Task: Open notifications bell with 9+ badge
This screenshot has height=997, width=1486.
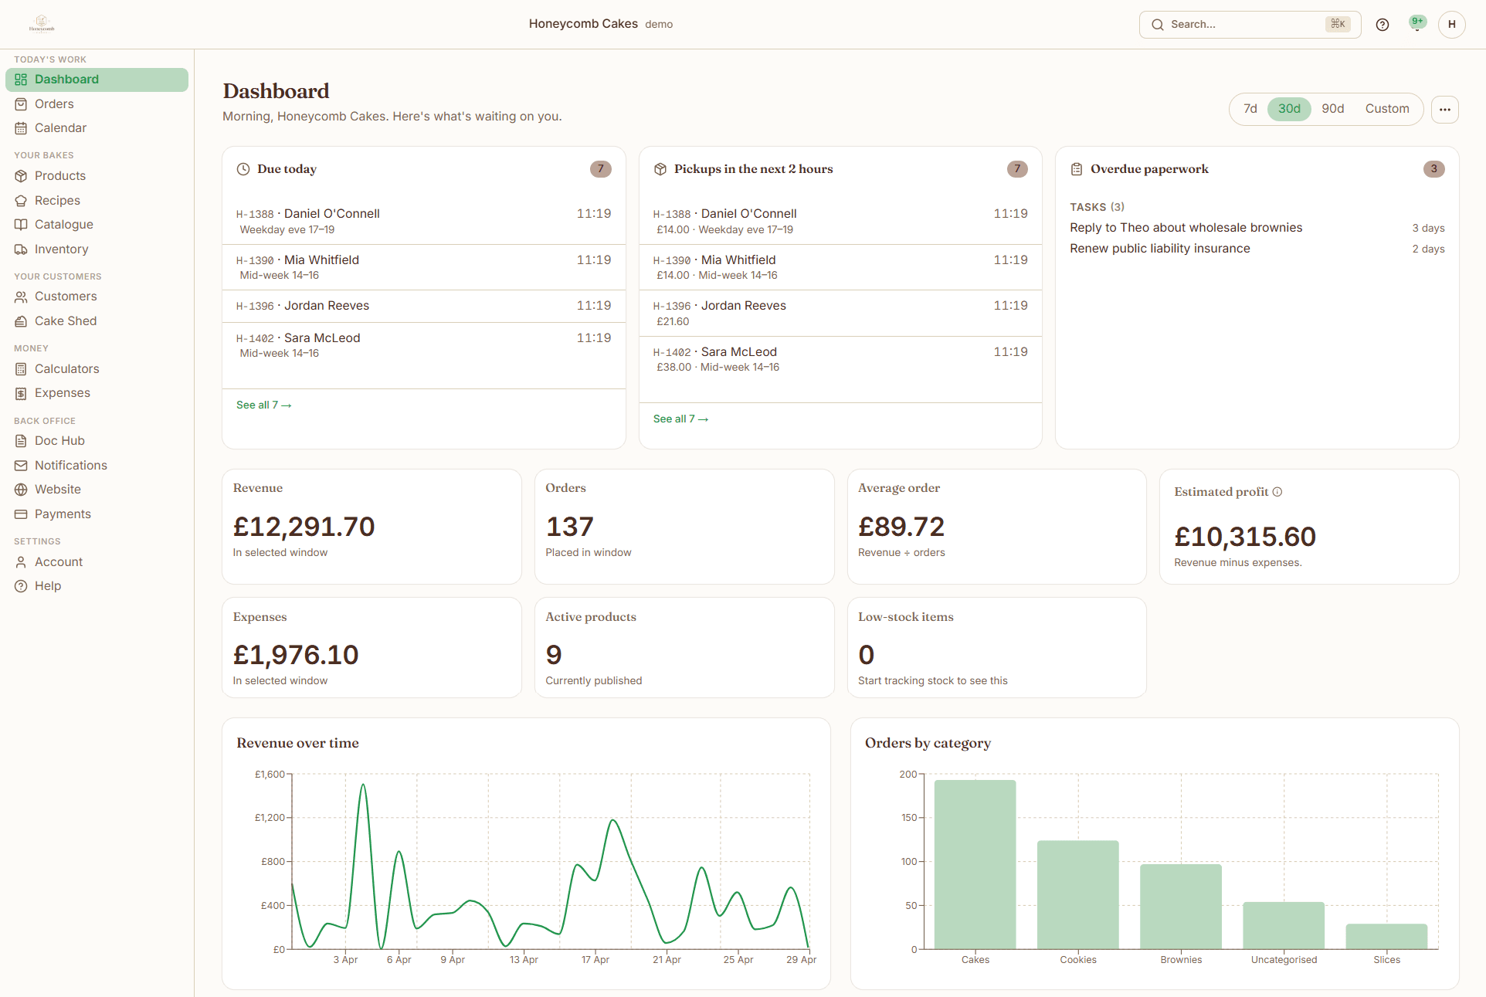Action: coord(1417,24)
